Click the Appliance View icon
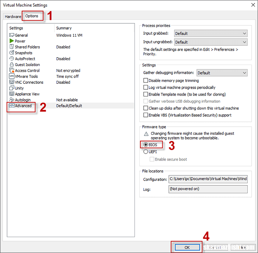This screenshot has width=258, height=253. 12,94
